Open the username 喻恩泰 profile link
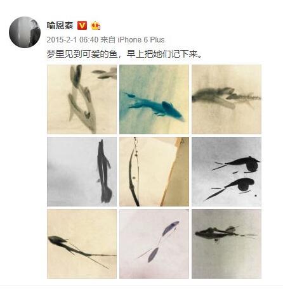 click(60, 25)
